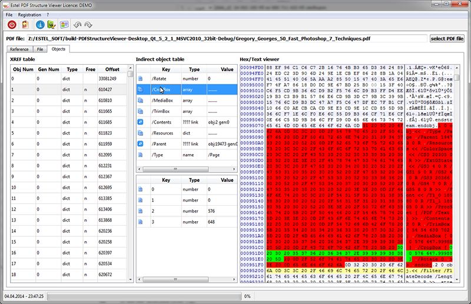Click the red power exit icon
This screenshot has width=471, height=304.
tap(11, 25)
